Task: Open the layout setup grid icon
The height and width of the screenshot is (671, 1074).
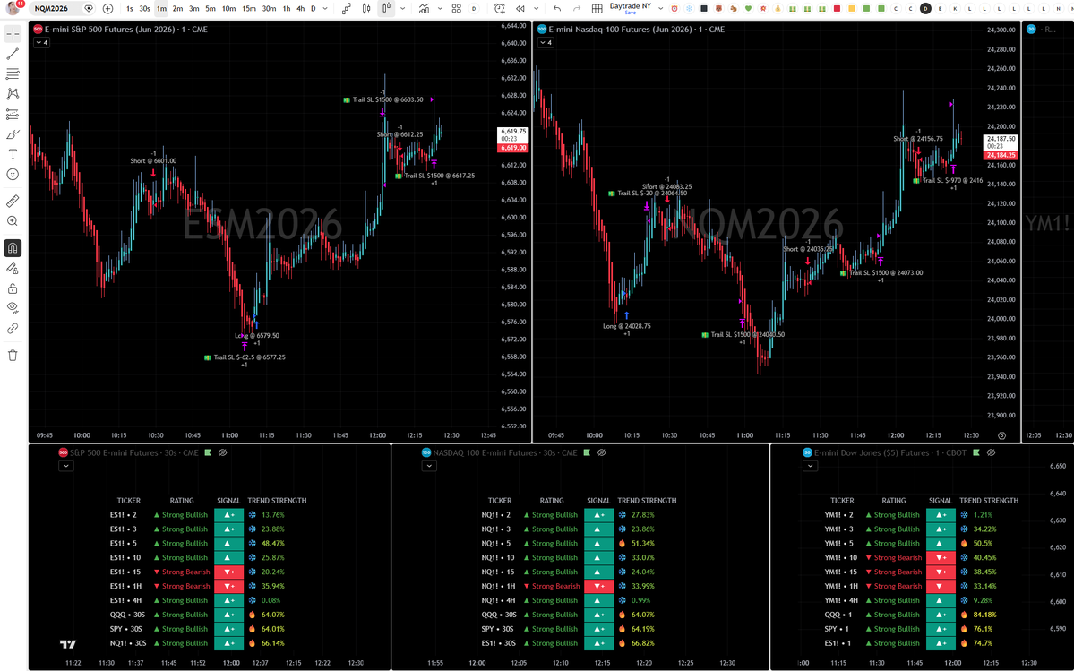Action: pos(597,8)
